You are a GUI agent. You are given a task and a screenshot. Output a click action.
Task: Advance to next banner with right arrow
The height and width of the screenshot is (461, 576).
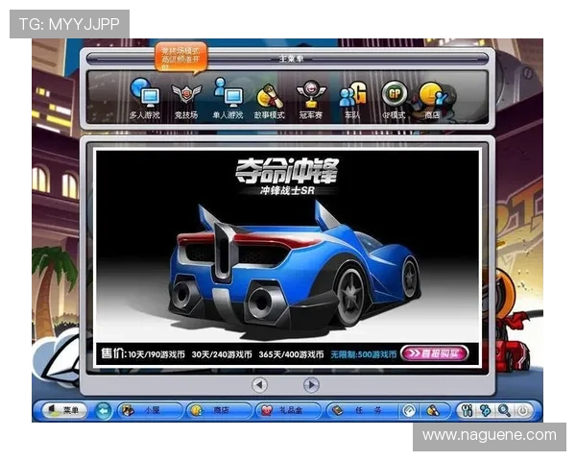[x=311, y=384]
